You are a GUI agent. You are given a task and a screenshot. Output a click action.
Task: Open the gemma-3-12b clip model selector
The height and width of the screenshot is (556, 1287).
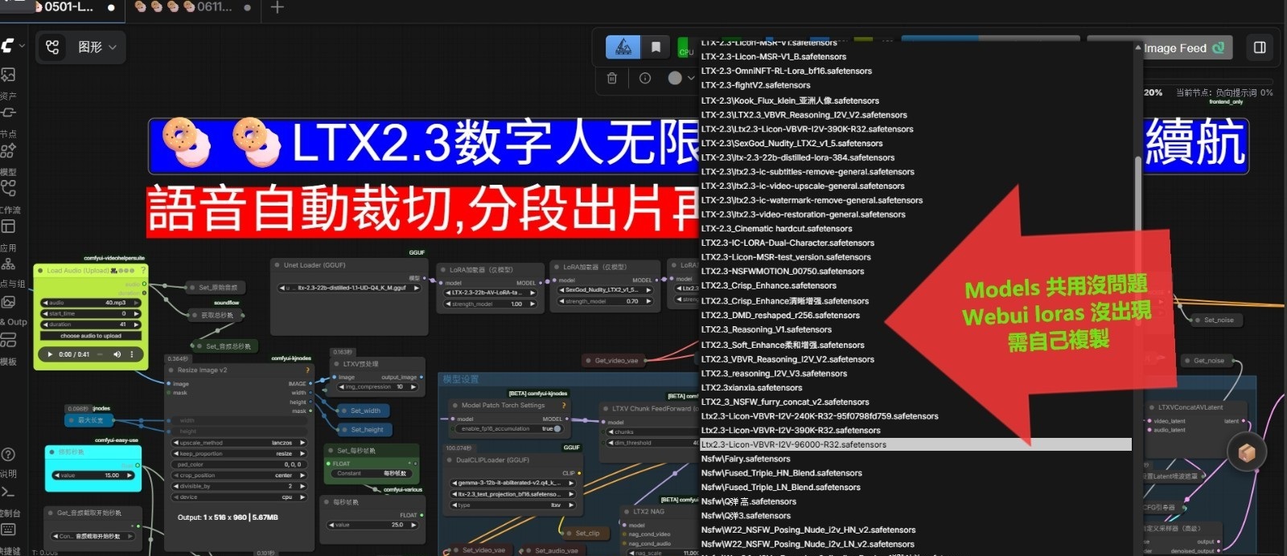coord(514,483)
